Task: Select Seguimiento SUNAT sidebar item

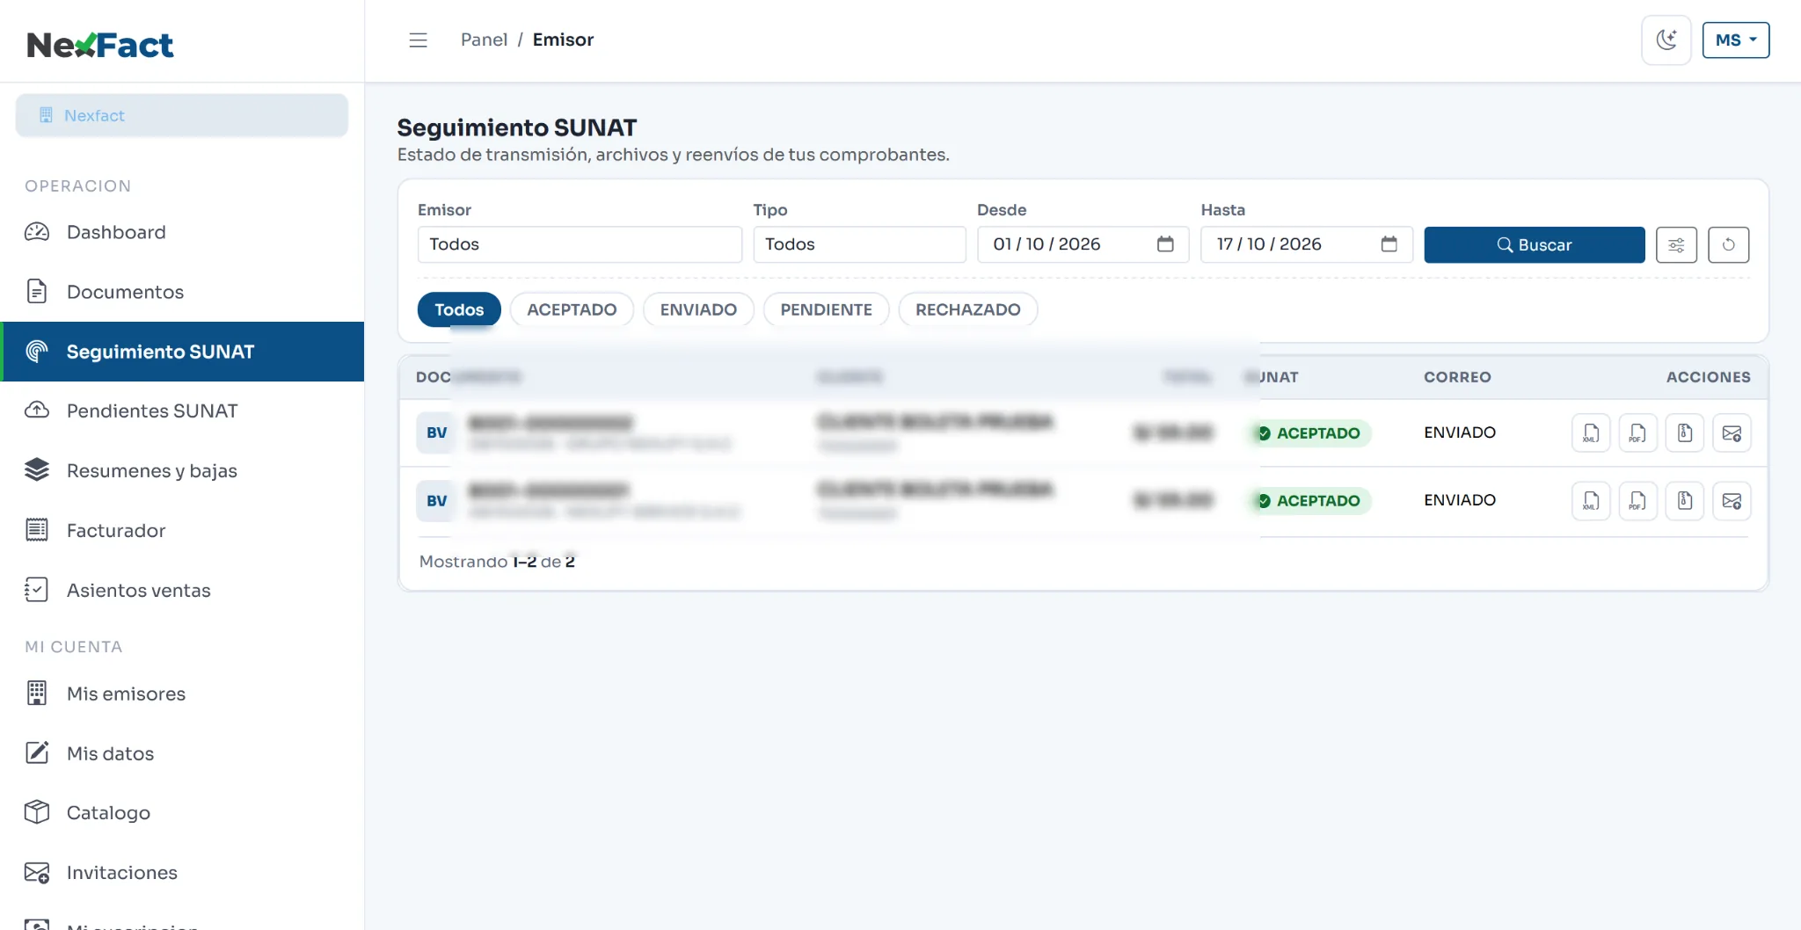Action: (182, 352)
